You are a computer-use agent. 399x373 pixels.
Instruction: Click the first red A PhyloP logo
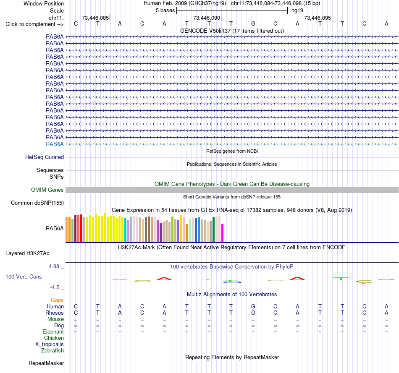point(164,279)
